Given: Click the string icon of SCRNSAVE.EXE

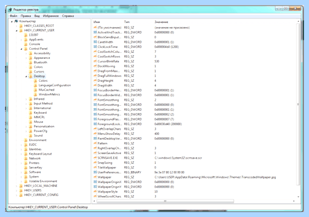Looking at the screenshot, I should coord(95,158).
